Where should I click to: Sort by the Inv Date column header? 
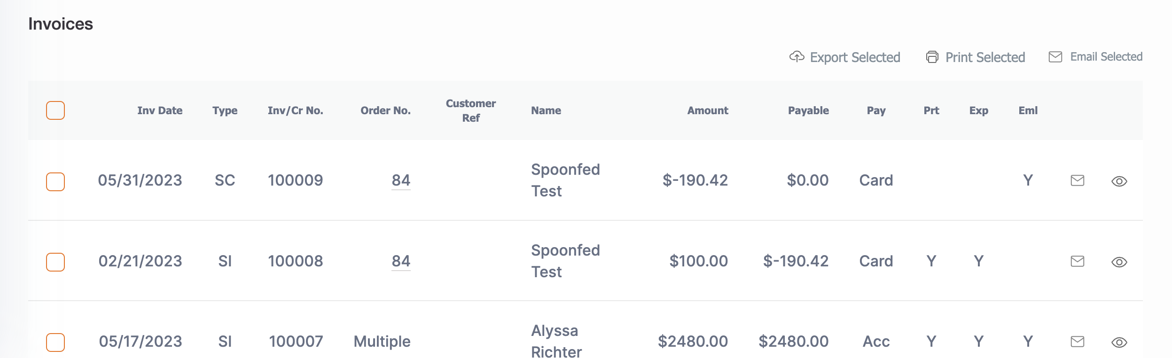(x=160, y=110)
